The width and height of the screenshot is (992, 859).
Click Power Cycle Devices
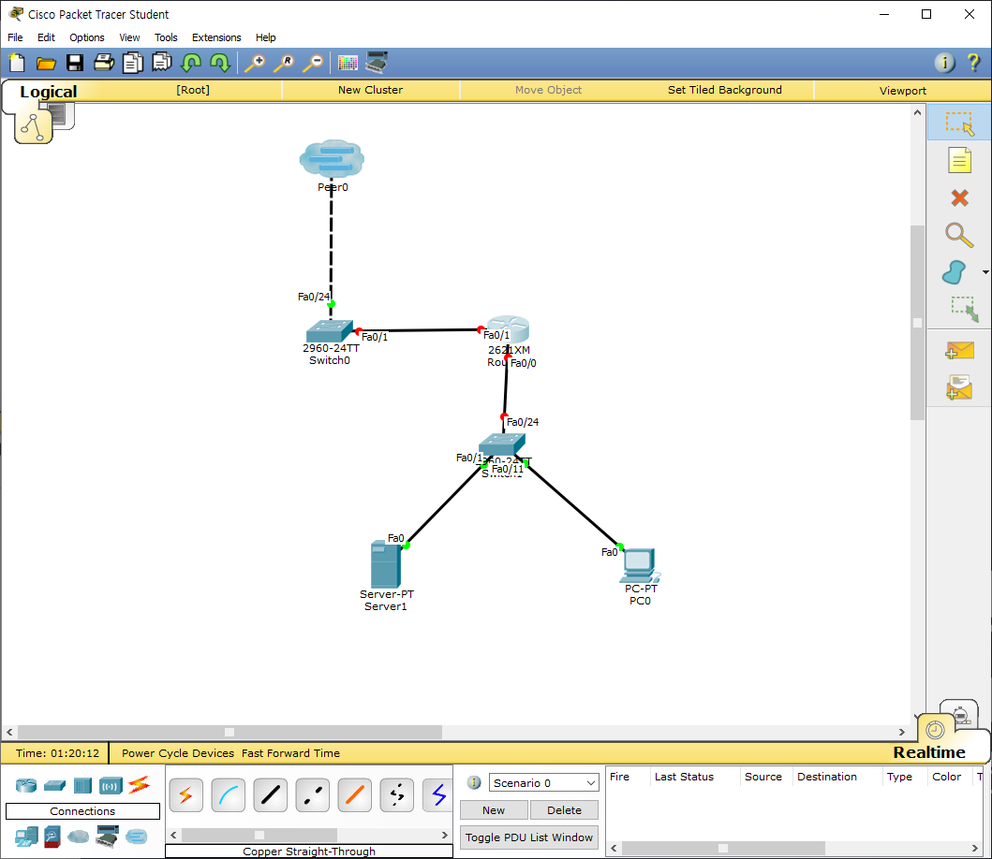click(x=178, y=753)
